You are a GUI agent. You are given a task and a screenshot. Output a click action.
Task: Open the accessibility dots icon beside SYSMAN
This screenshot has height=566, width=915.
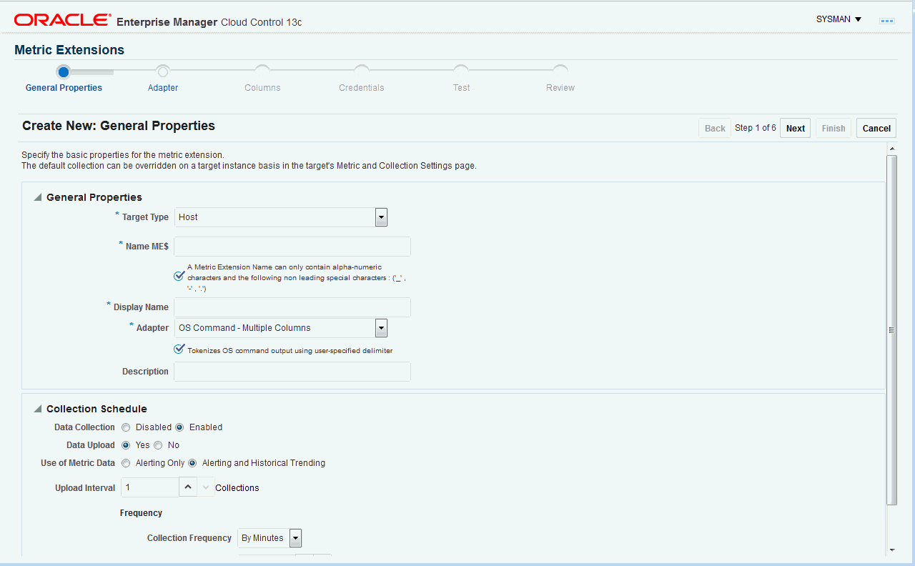click(887, 21)
